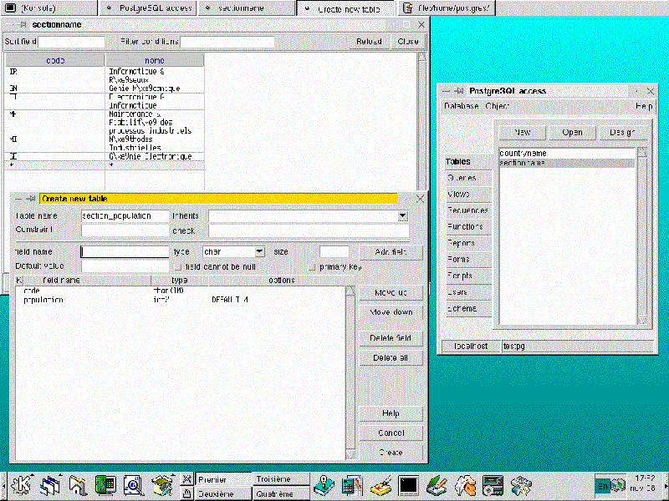The height and width of the screenshot is (501, 669).
Task: Switch to the Queries tab
Action: [461, 178]
